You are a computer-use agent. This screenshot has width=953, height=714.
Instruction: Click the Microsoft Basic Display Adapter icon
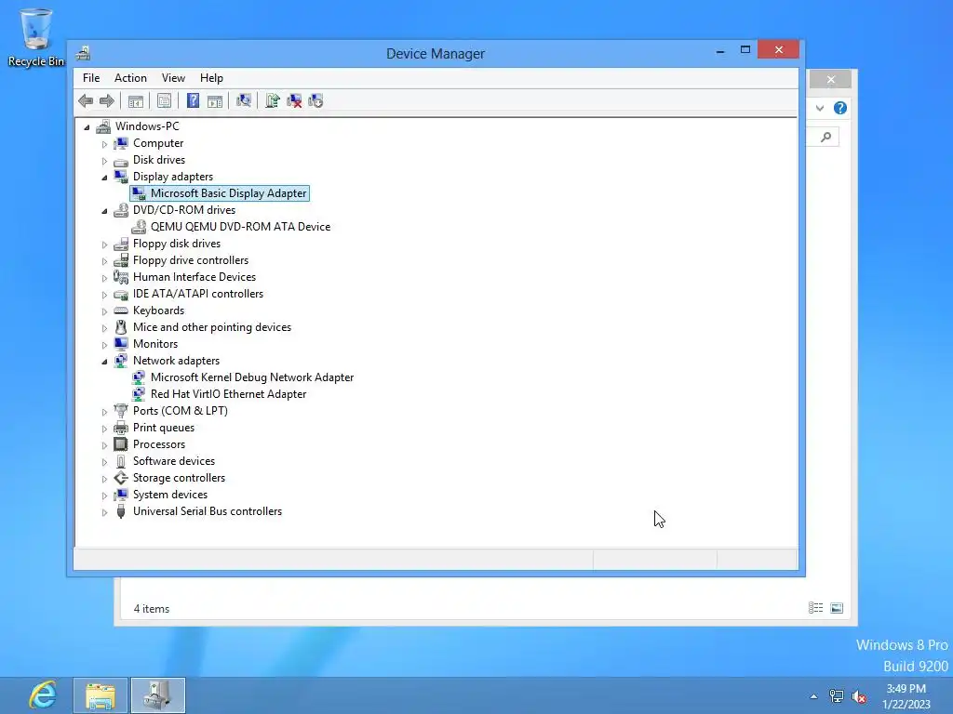pos(139,193)
